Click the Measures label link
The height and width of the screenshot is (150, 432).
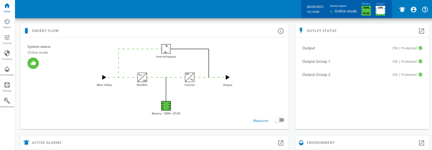260,121
